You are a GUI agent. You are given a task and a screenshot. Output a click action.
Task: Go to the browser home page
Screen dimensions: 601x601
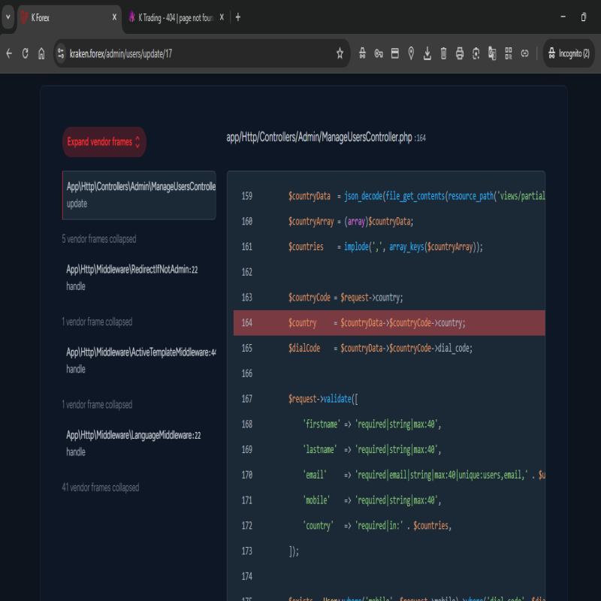tap(41, 53)
